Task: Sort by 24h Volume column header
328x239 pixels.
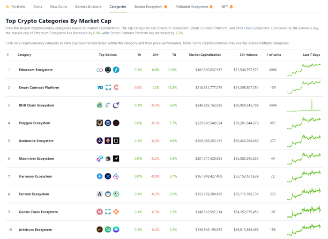Action: click(x=248, y=55)
